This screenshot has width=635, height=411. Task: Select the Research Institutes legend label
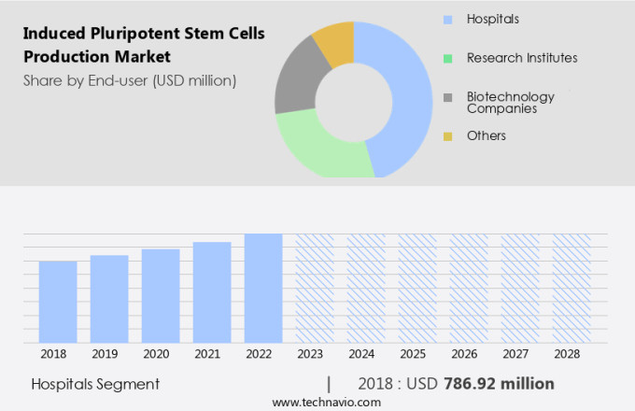click(522, 58)
